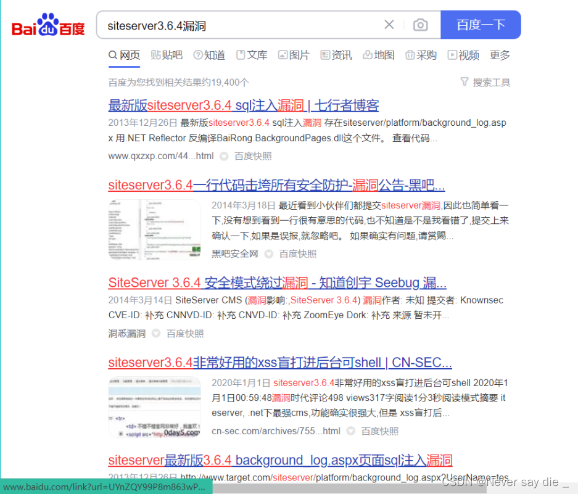
Task: Open the 图片 tab
Action: [294, 56]
